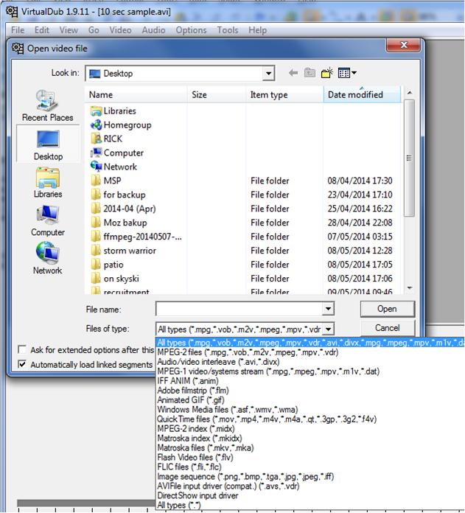Click the VirtualDub gear icon in title bar
The height and width of the screenshot is (513, 465).
tap(12, 12)
